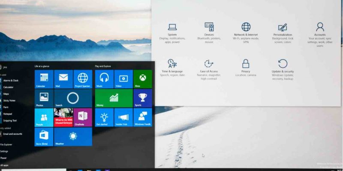Click the Play and Explore header
Screen dimensions: 343x171
103,66
